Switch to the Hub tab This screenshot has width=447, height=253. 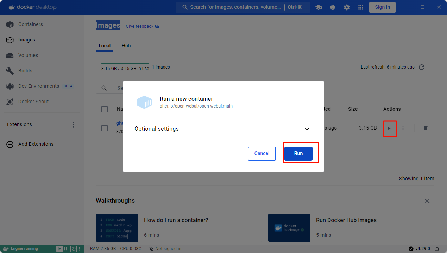(126, 46)
